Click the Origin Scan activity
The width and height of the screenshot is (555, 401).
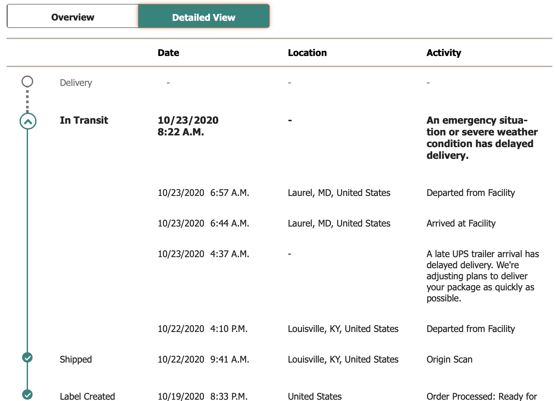[449, 359]
